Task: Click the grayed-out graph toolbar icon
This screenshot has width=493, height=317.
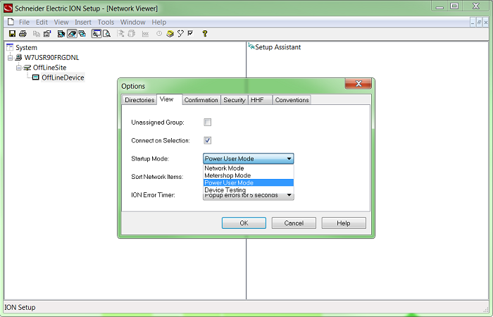Action: point(145,34)
